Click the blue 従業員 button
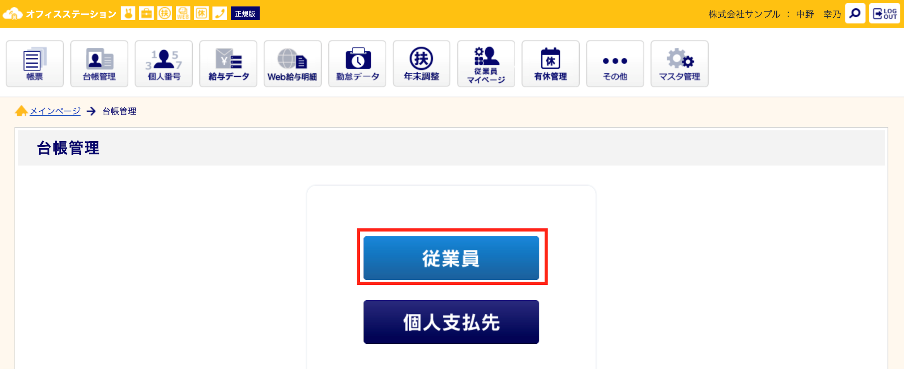Viewport: 904px width, 369px height. (x=451, y=258)
